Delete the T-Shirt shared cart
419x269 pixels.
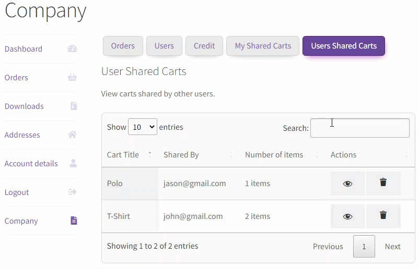point(383,216)
